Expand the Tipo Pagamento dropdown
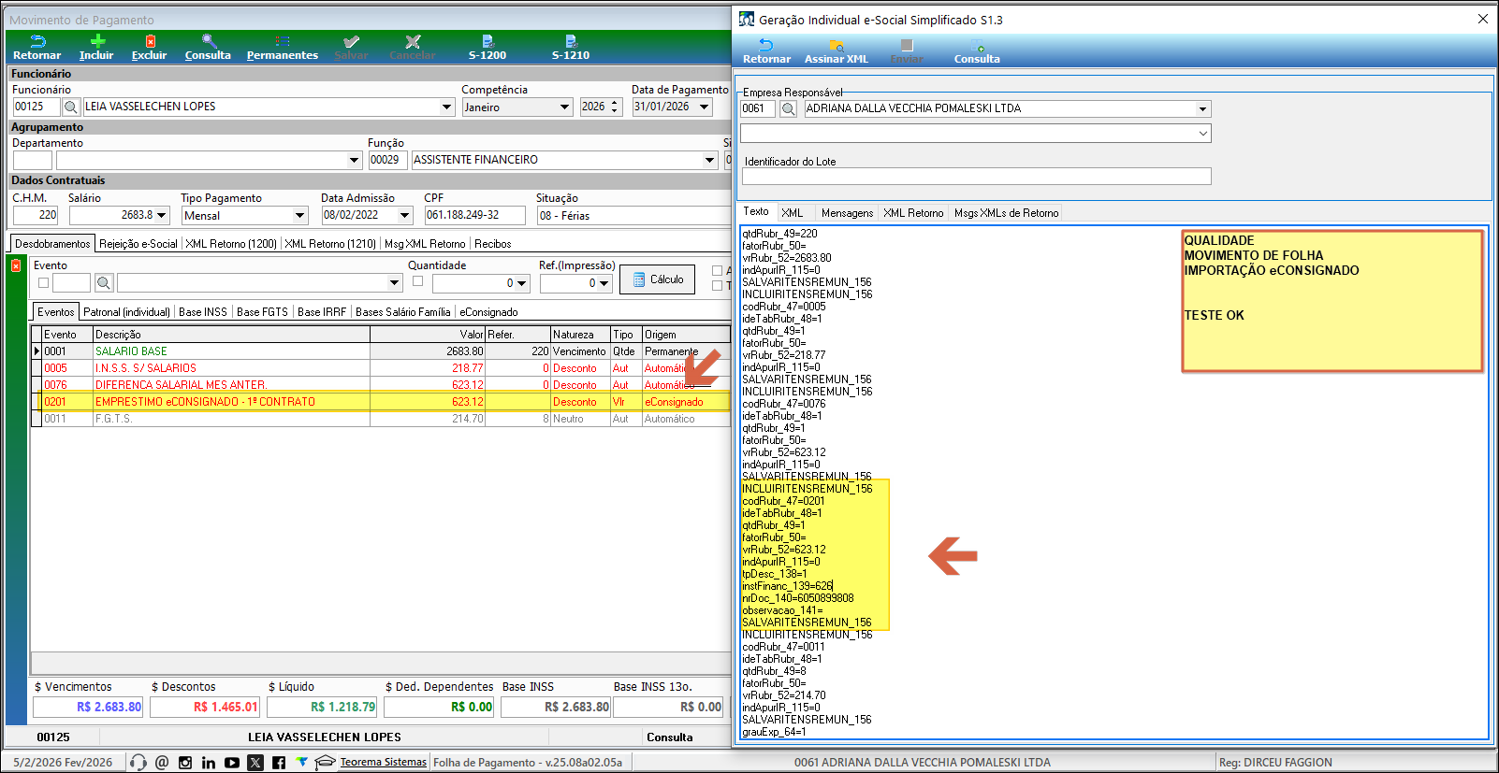The width and height of the screenshot is (1499, 773). (x=299, y=216)
